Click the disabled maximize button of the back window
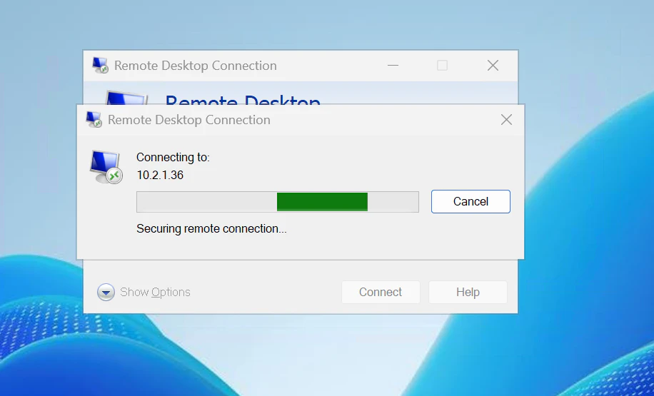Image resolution: width=654 pixels, height=396 pixels. coord(442,66)
